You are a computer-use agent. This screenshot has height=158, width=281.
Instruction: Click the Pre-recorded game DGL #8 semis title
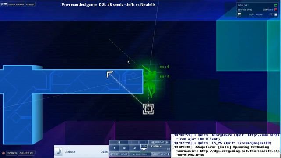click(108, 4)
